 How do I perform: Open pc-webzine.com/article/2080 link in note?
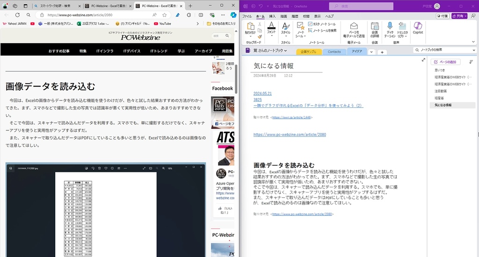[290, 134]
